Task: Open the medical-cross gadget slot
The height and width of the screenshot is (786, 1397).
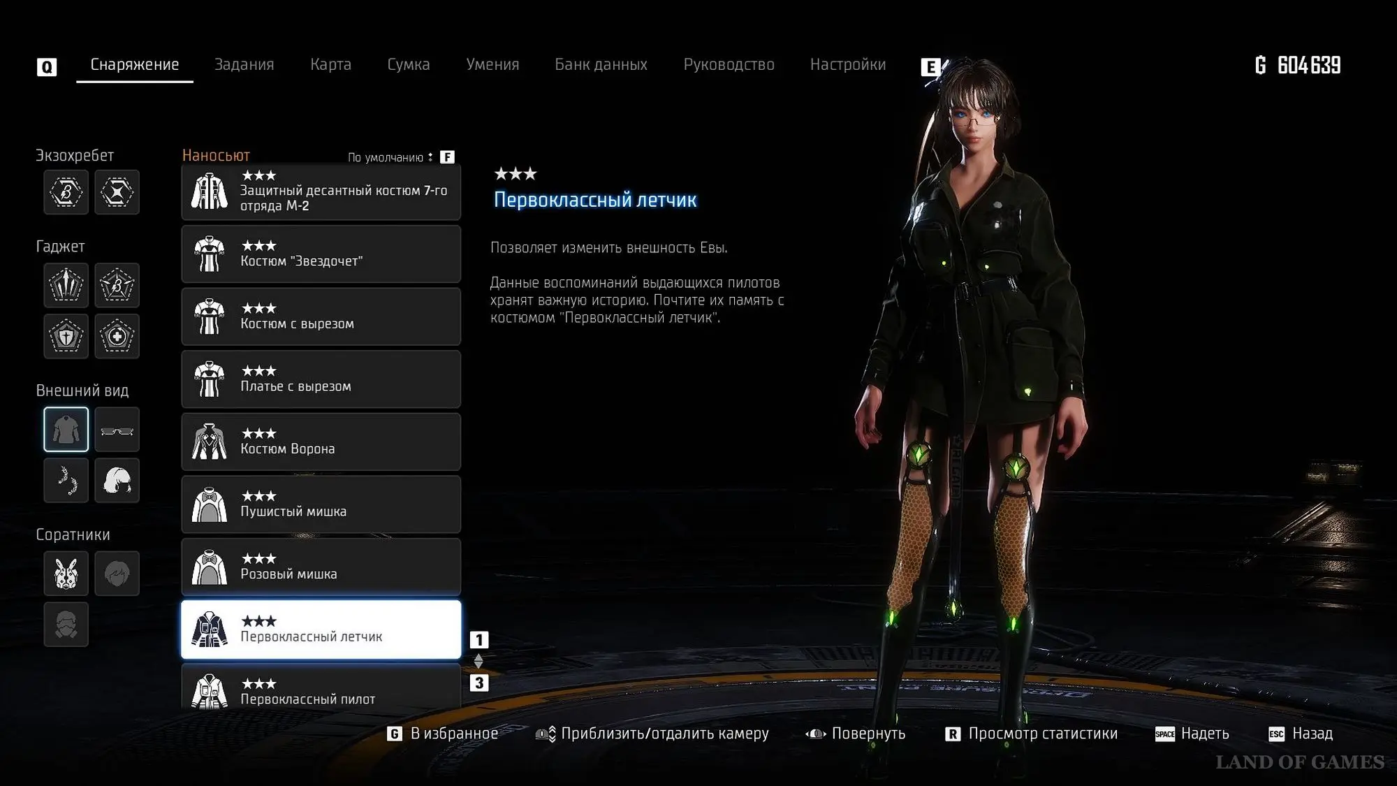Action: (x=117, y=336)
